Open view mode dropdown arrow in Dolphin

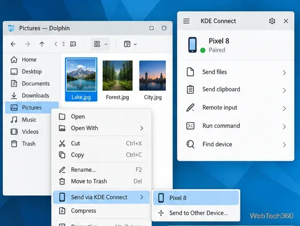tap(106, 44)
